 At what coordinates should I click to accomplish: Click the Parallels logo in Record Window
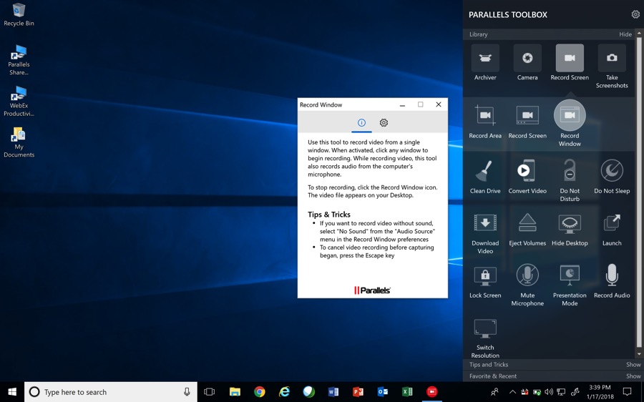point(372,290)
